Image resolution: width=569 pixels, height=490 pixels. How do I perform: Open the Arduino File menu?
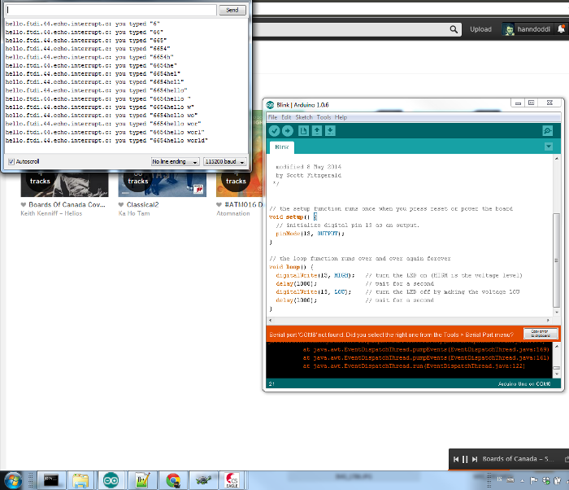point(272,117)
